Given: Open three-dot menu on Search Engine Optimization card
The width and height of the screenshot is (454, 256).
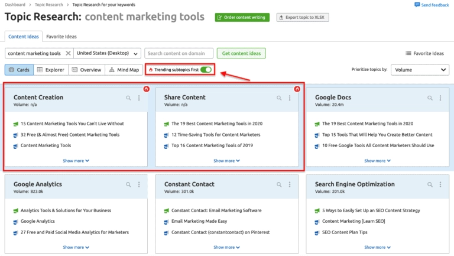Looking at the screenshot, I should [x=442, y=184].
